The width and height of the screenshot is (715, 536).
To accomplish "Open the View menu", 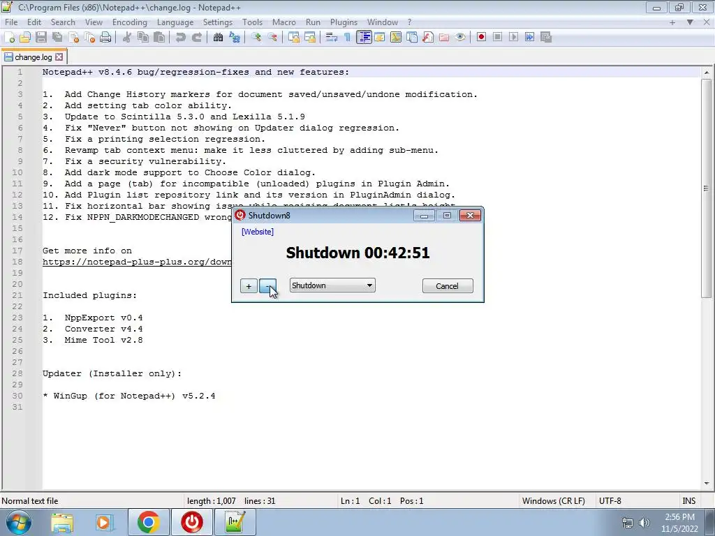I will (94, 22).
